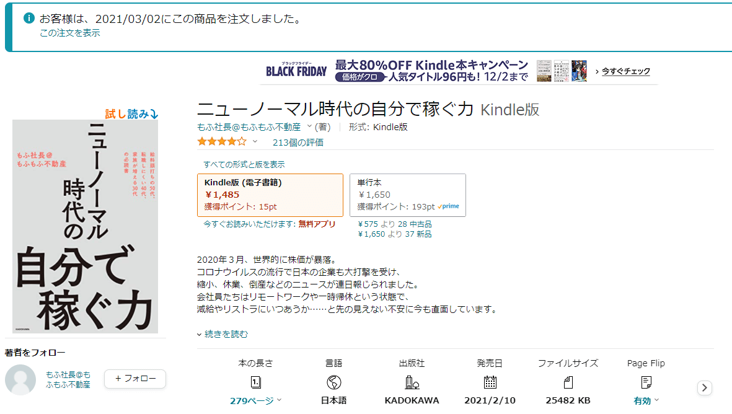Open the Black Friday Kindle campaign banner
This screenshot has width=732, height=414.
pos(458,71)
